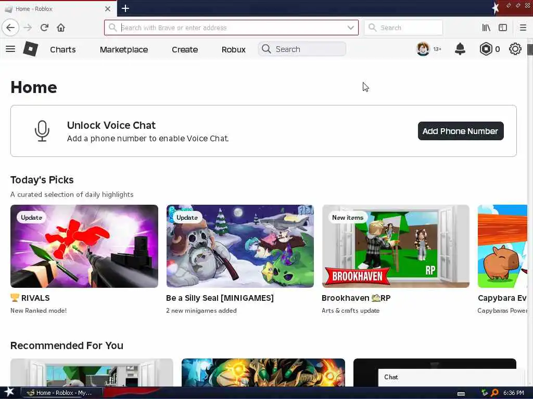Screen dimensions: 533x399
Task: Click the forward navigation arrow
Action: click(28, 28)
